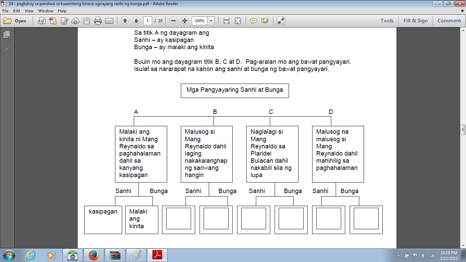466x262 pixels.
Task: Click the page number input field
Action: (x=148, y=21)
